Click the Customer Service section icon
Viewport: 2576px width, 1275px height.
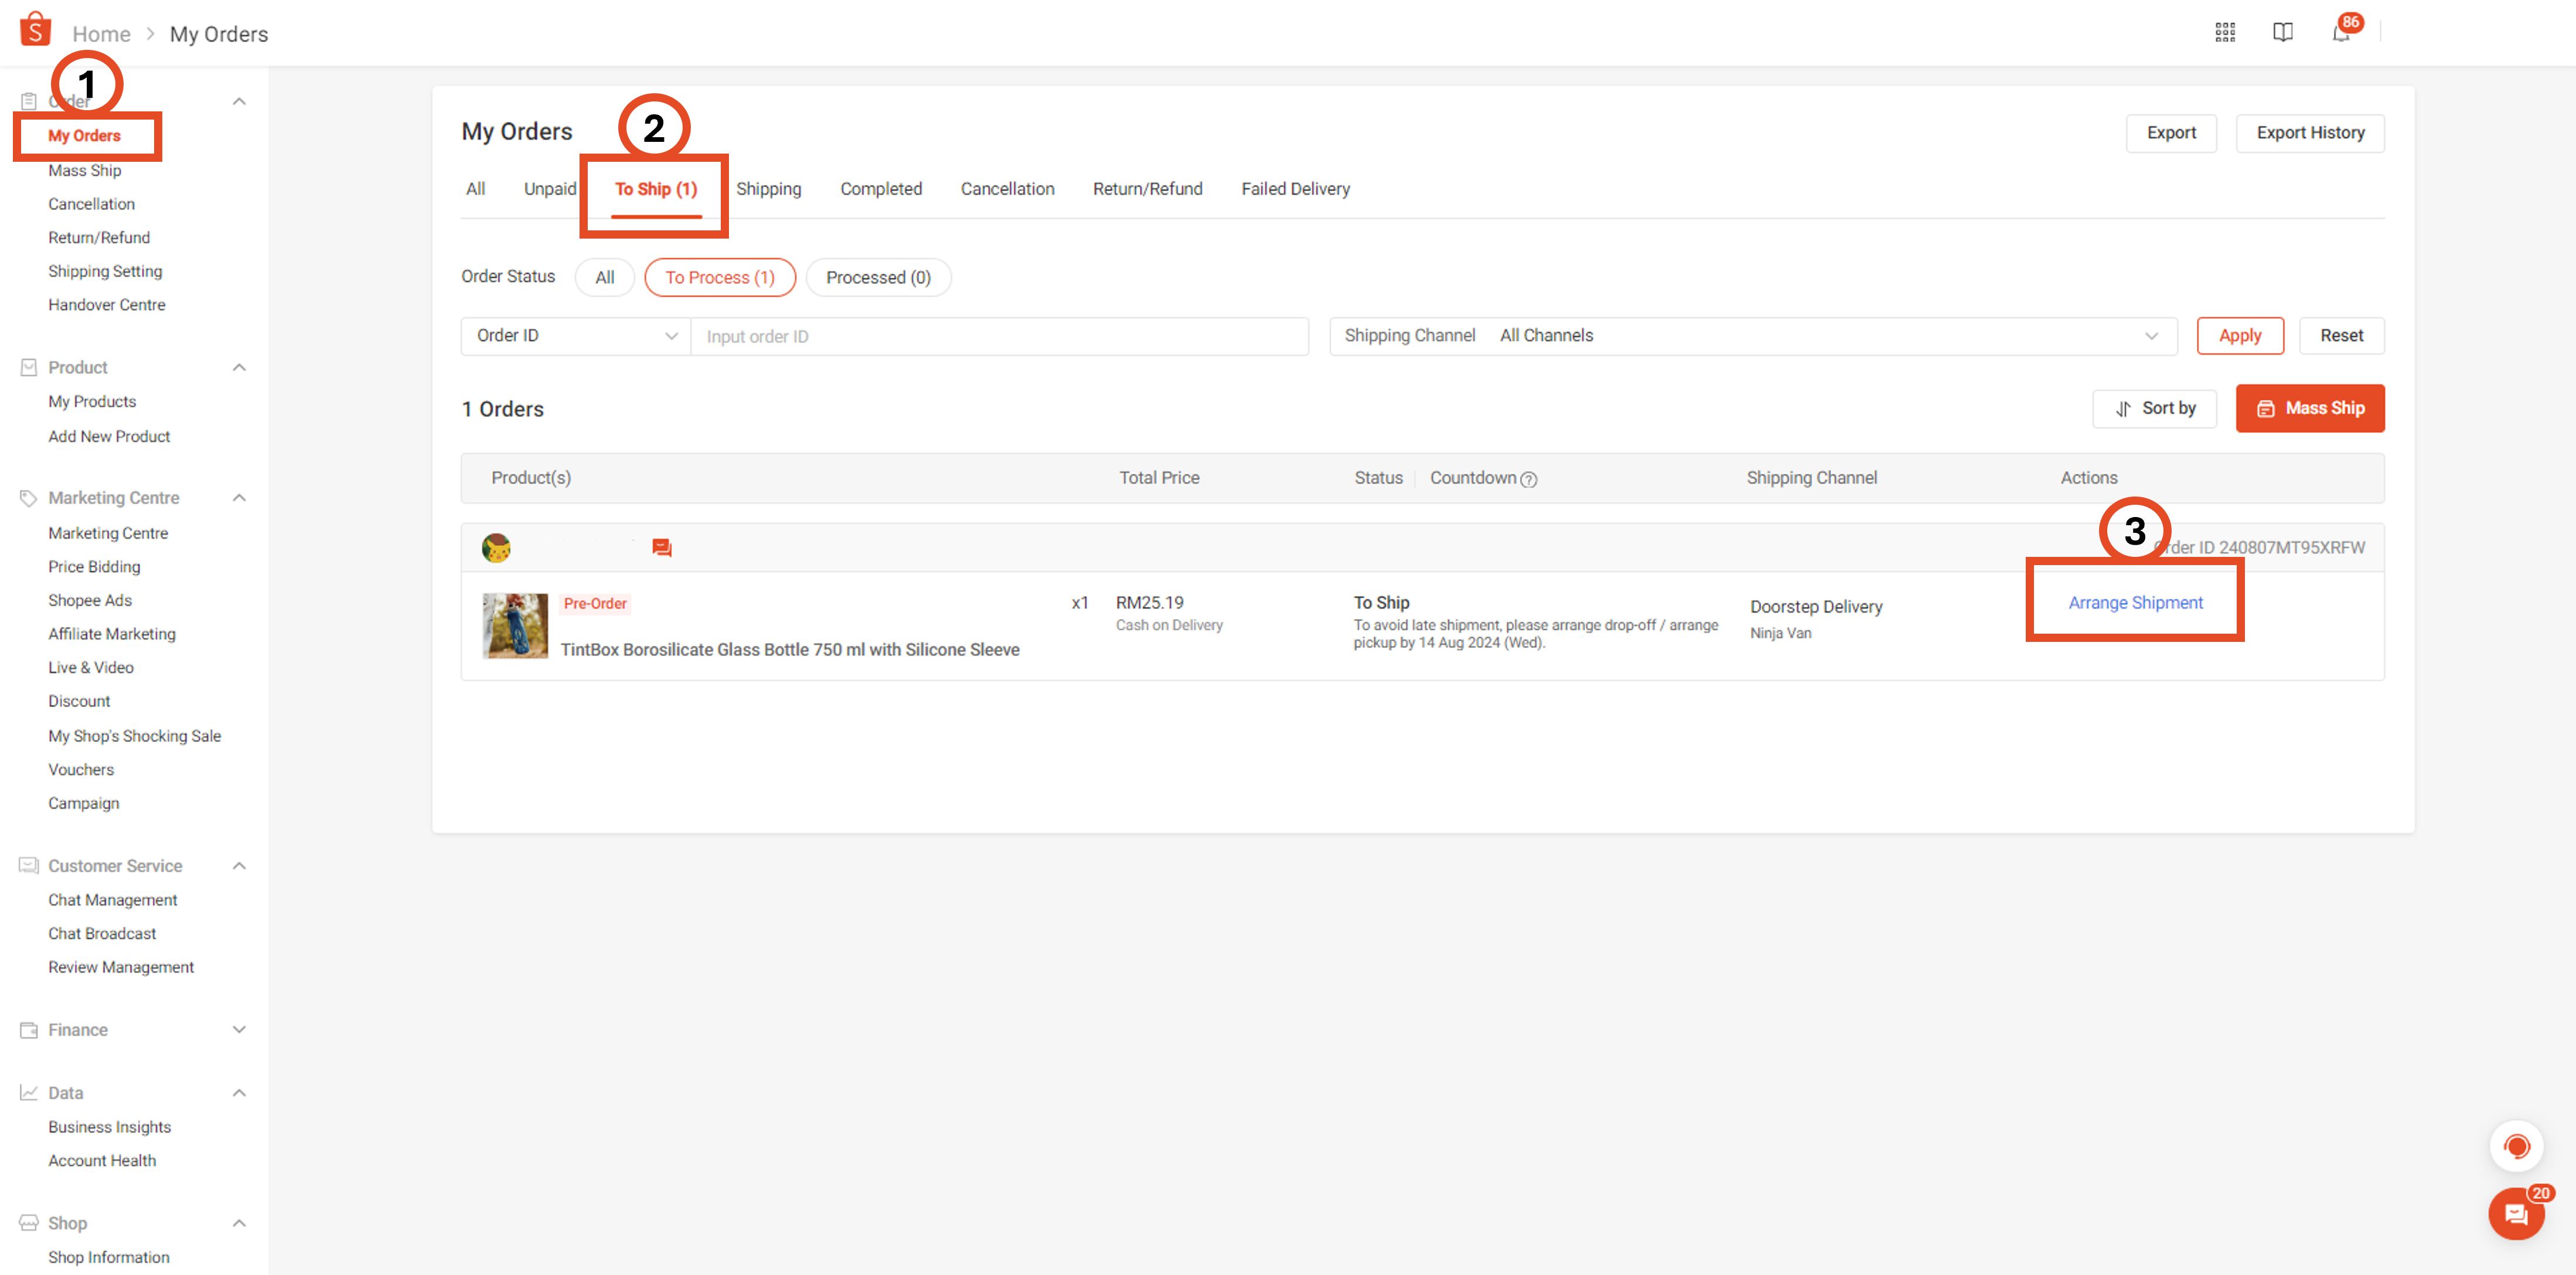coord(29,865)
